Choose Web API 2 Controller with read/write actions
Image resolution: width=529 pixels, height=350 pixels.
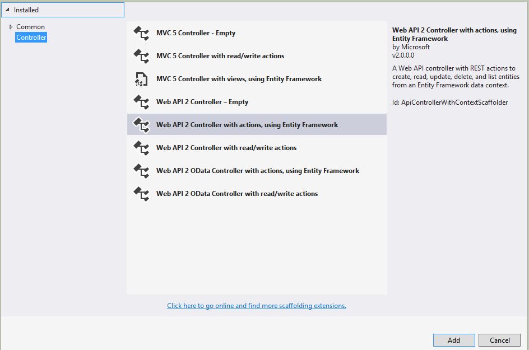pyautogui.click(x=257, y=148)
